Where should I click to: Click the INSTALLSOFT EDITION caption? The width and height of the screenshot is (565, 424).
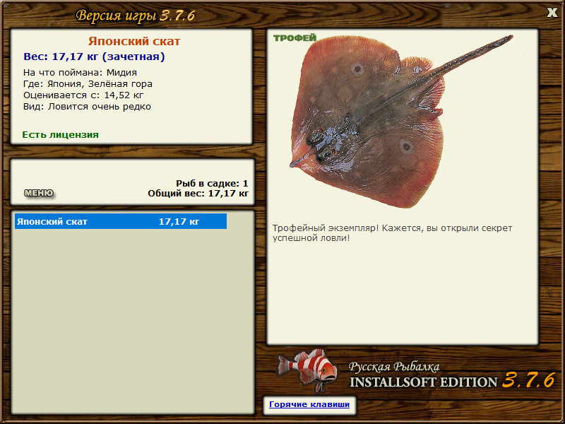coord(423,382)
